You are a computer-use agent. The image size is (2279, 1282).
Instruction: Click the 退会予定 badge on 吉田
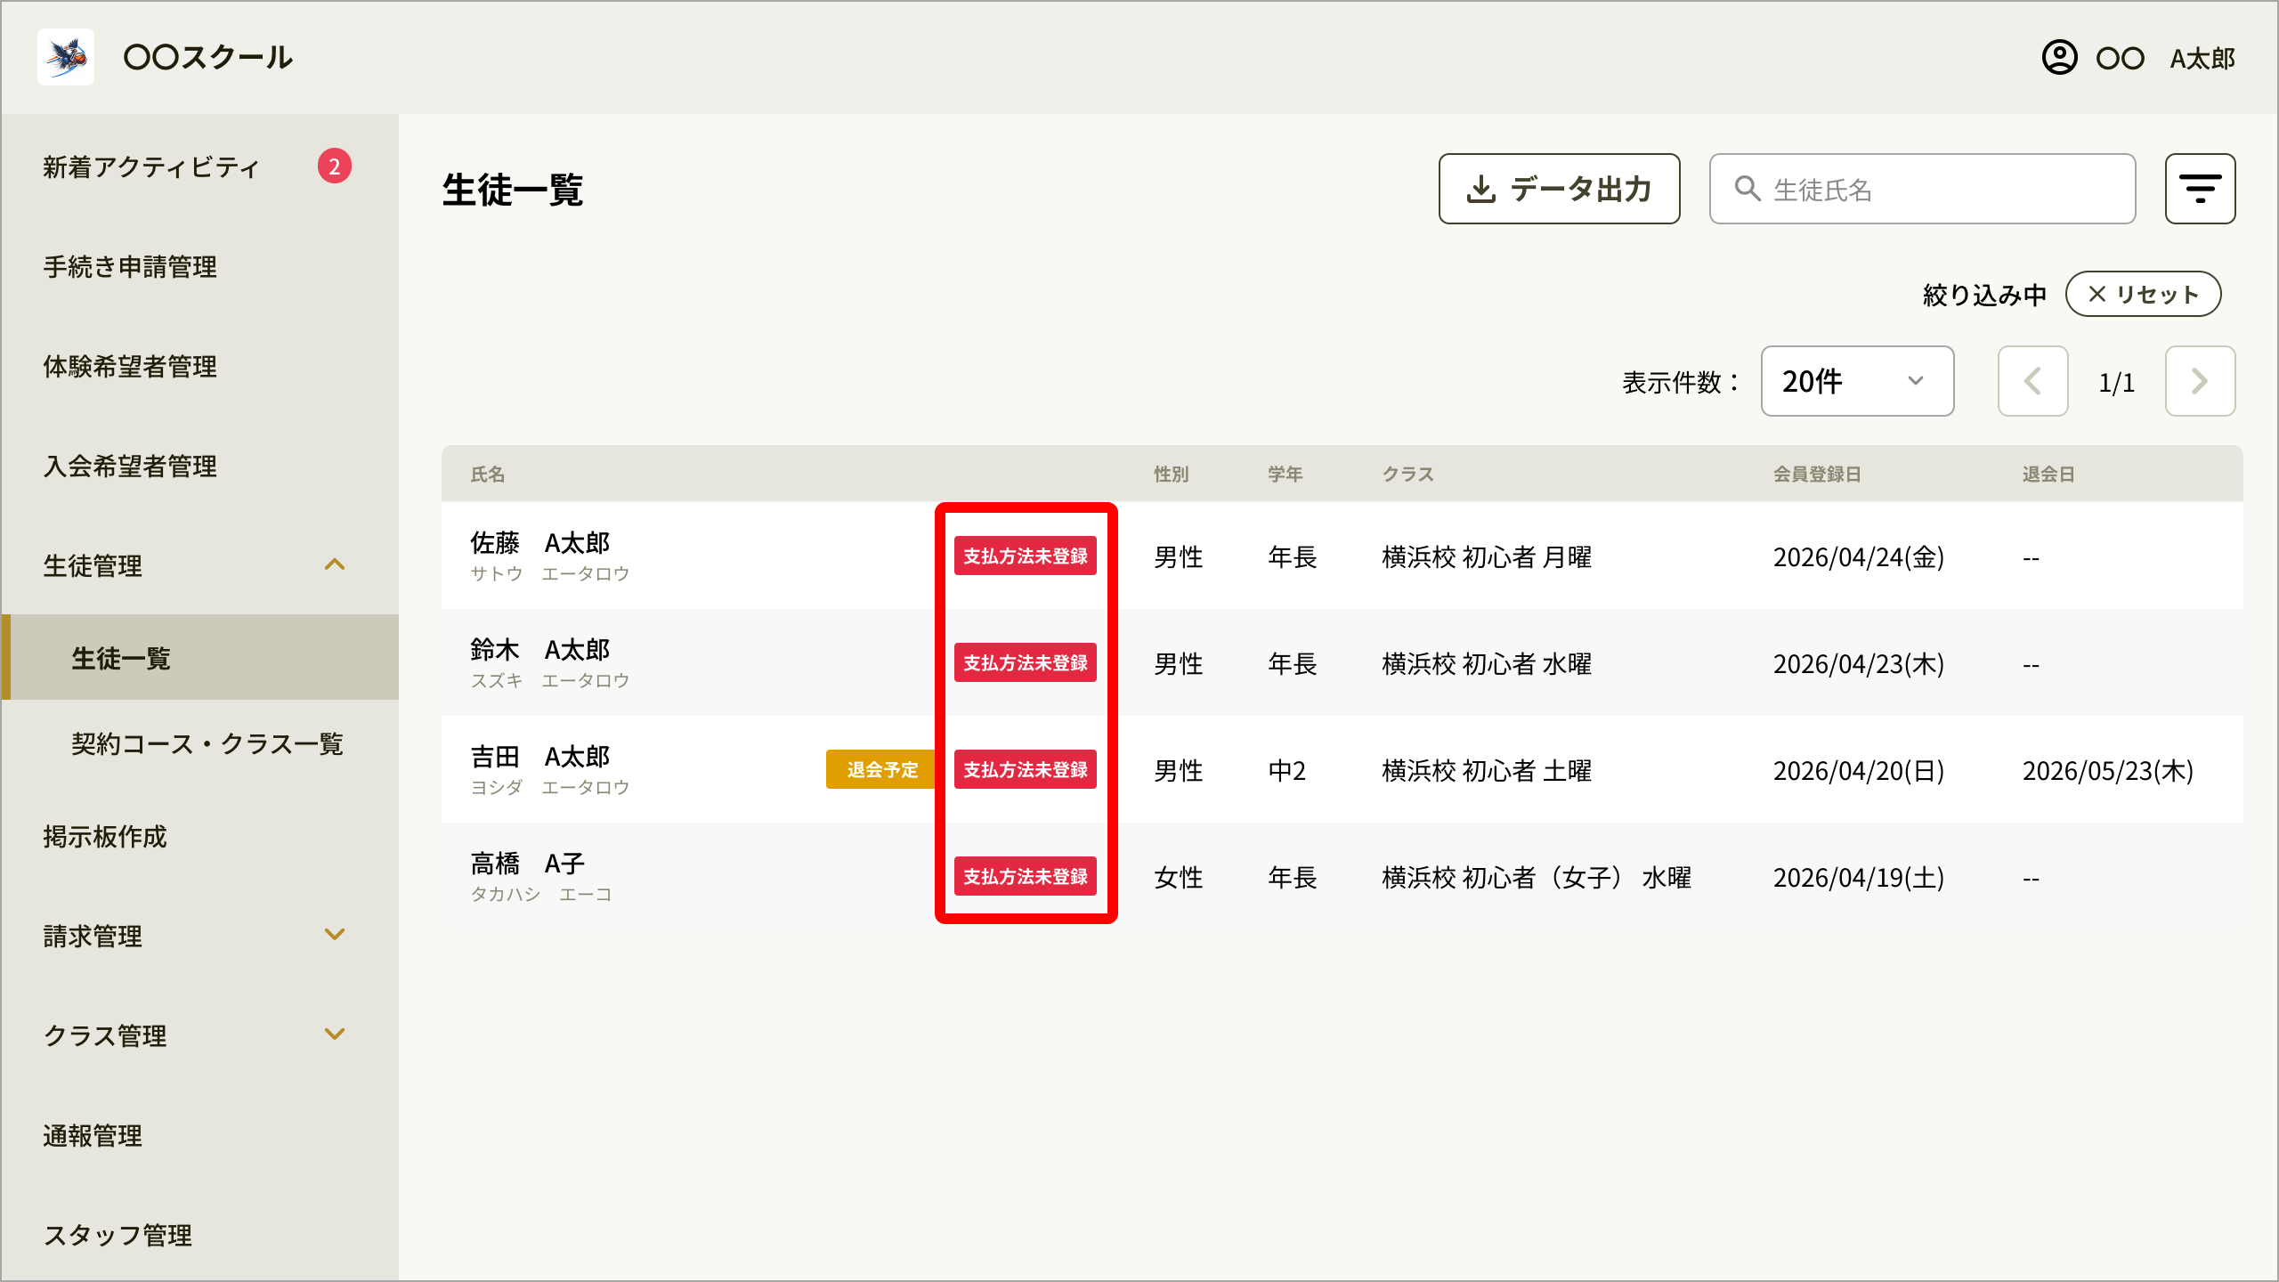[x=881, y=769]
